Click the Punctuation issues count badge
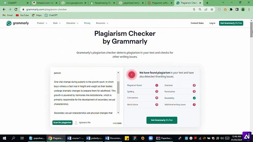Image resolution: width=253 pixels, height=142 pixels. 194,92
